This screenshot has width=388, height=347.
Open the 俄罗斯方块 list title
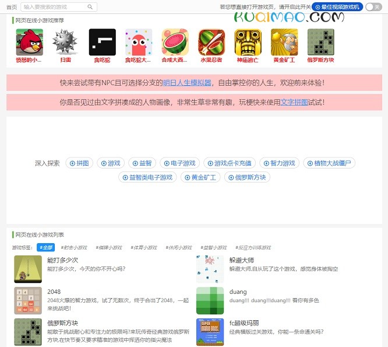point(62,323)
